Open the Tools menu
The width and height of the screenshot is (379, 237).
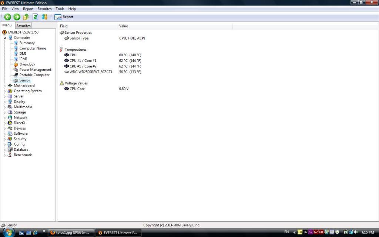(60, 9)
